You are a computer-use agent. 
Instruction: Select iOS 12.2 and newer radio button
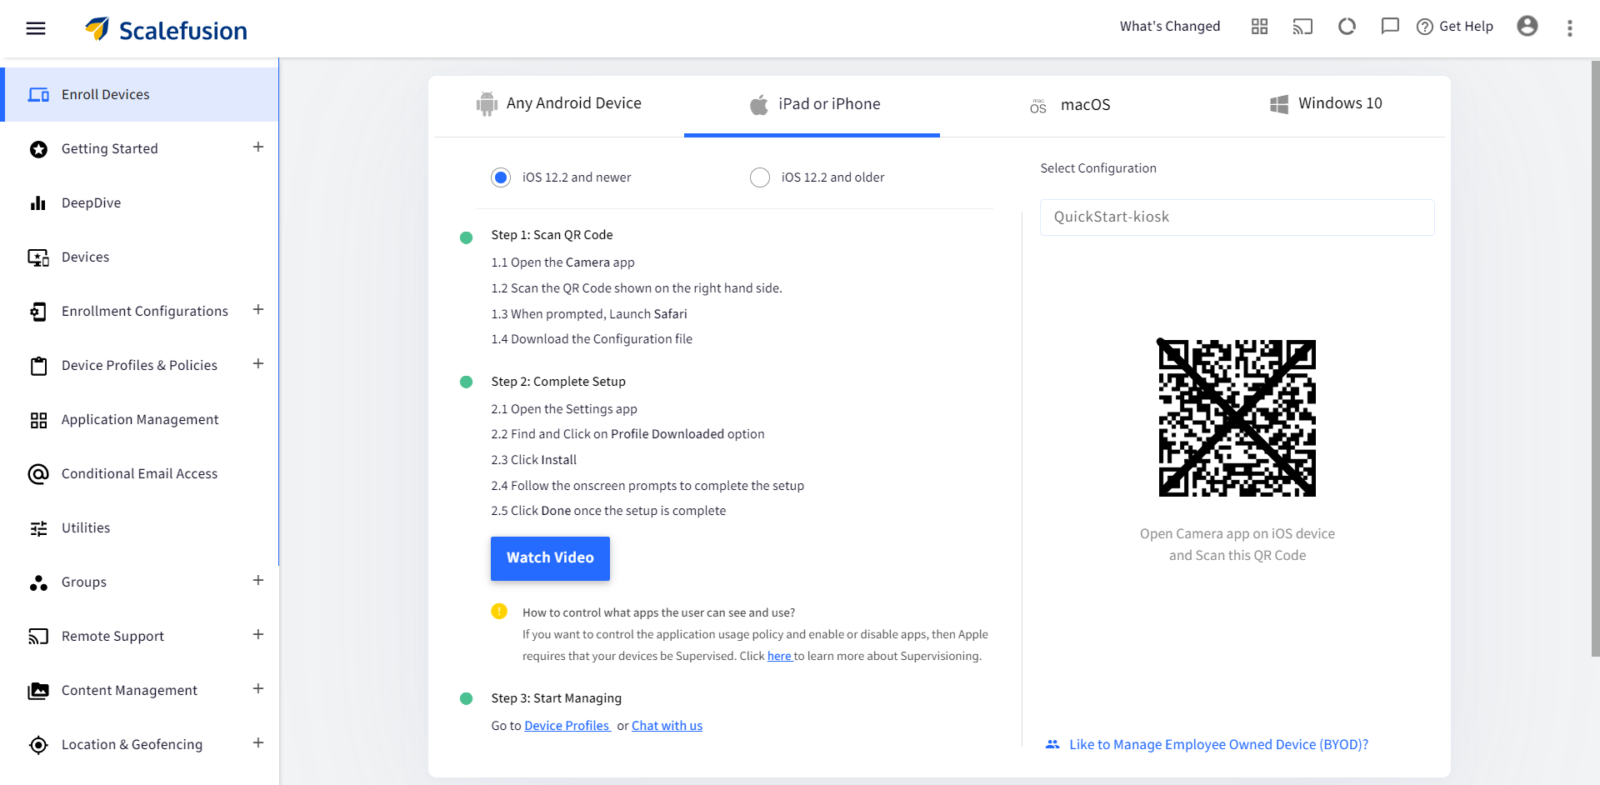501,177
